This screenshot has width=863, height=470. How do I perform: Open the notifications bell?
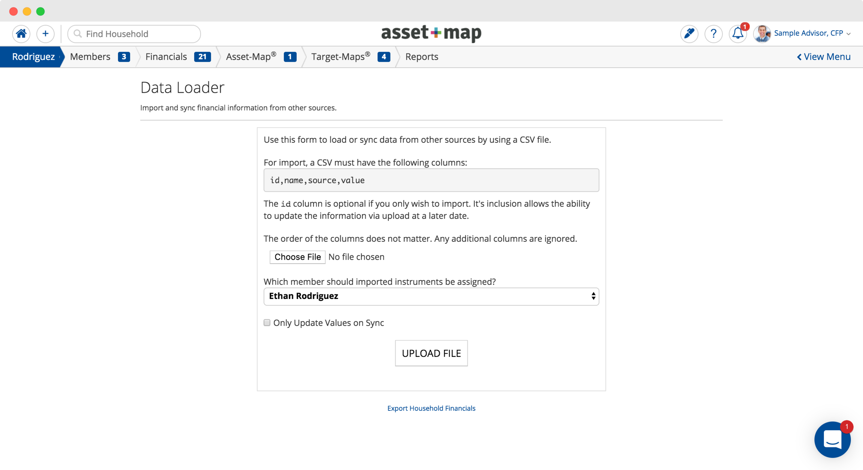pos(738,33)
